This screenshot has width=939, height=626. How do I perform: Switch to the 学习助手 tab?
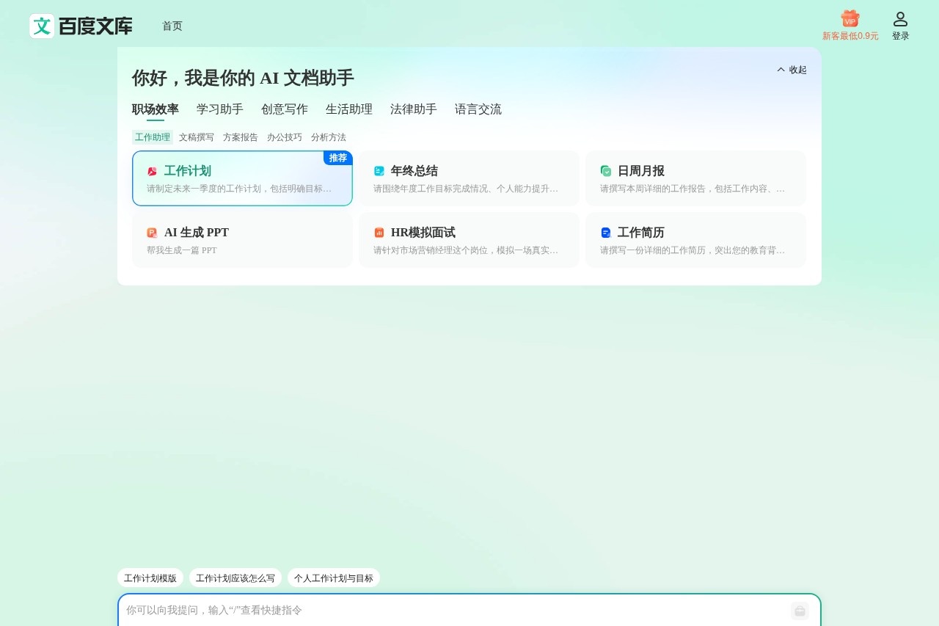[219, 109]
